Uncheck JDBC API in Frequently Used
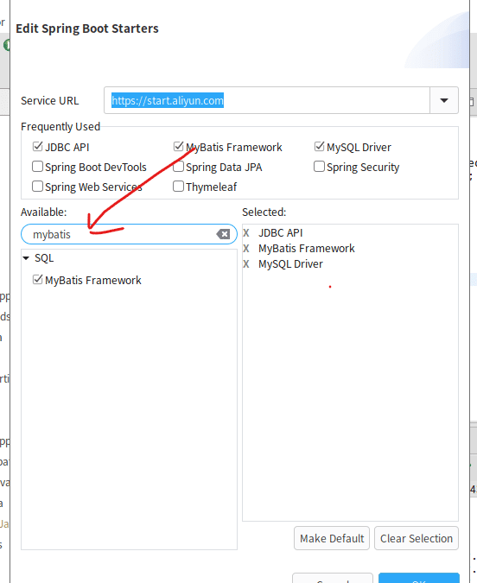Image resolution: width=477 pixels, height=583 pixels. point(37,147)
